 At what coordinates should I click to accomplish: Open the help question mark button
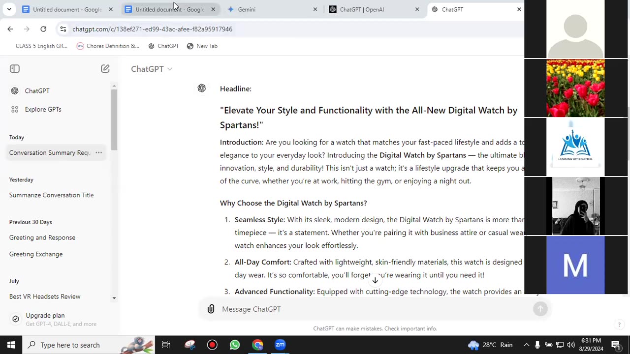[619, 324]
